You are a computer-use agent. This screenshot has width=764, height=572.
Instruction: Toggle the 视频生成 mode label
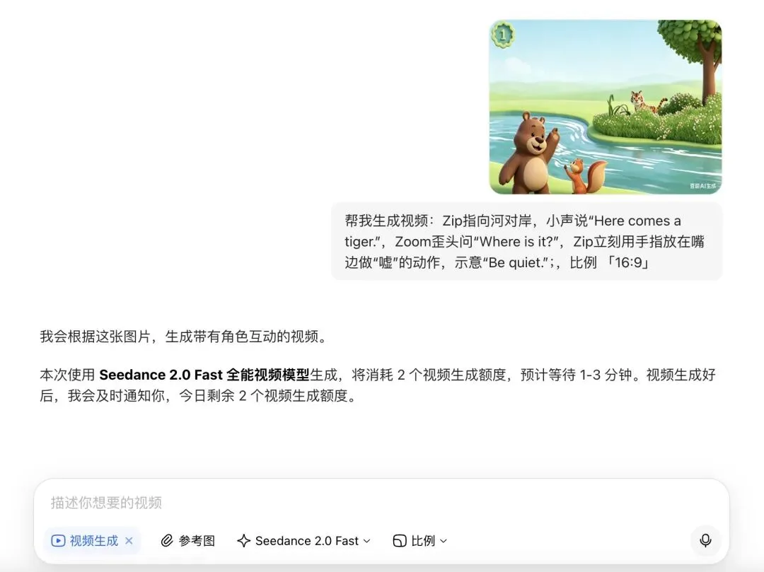pyautogui.click(x=93, y=541)
